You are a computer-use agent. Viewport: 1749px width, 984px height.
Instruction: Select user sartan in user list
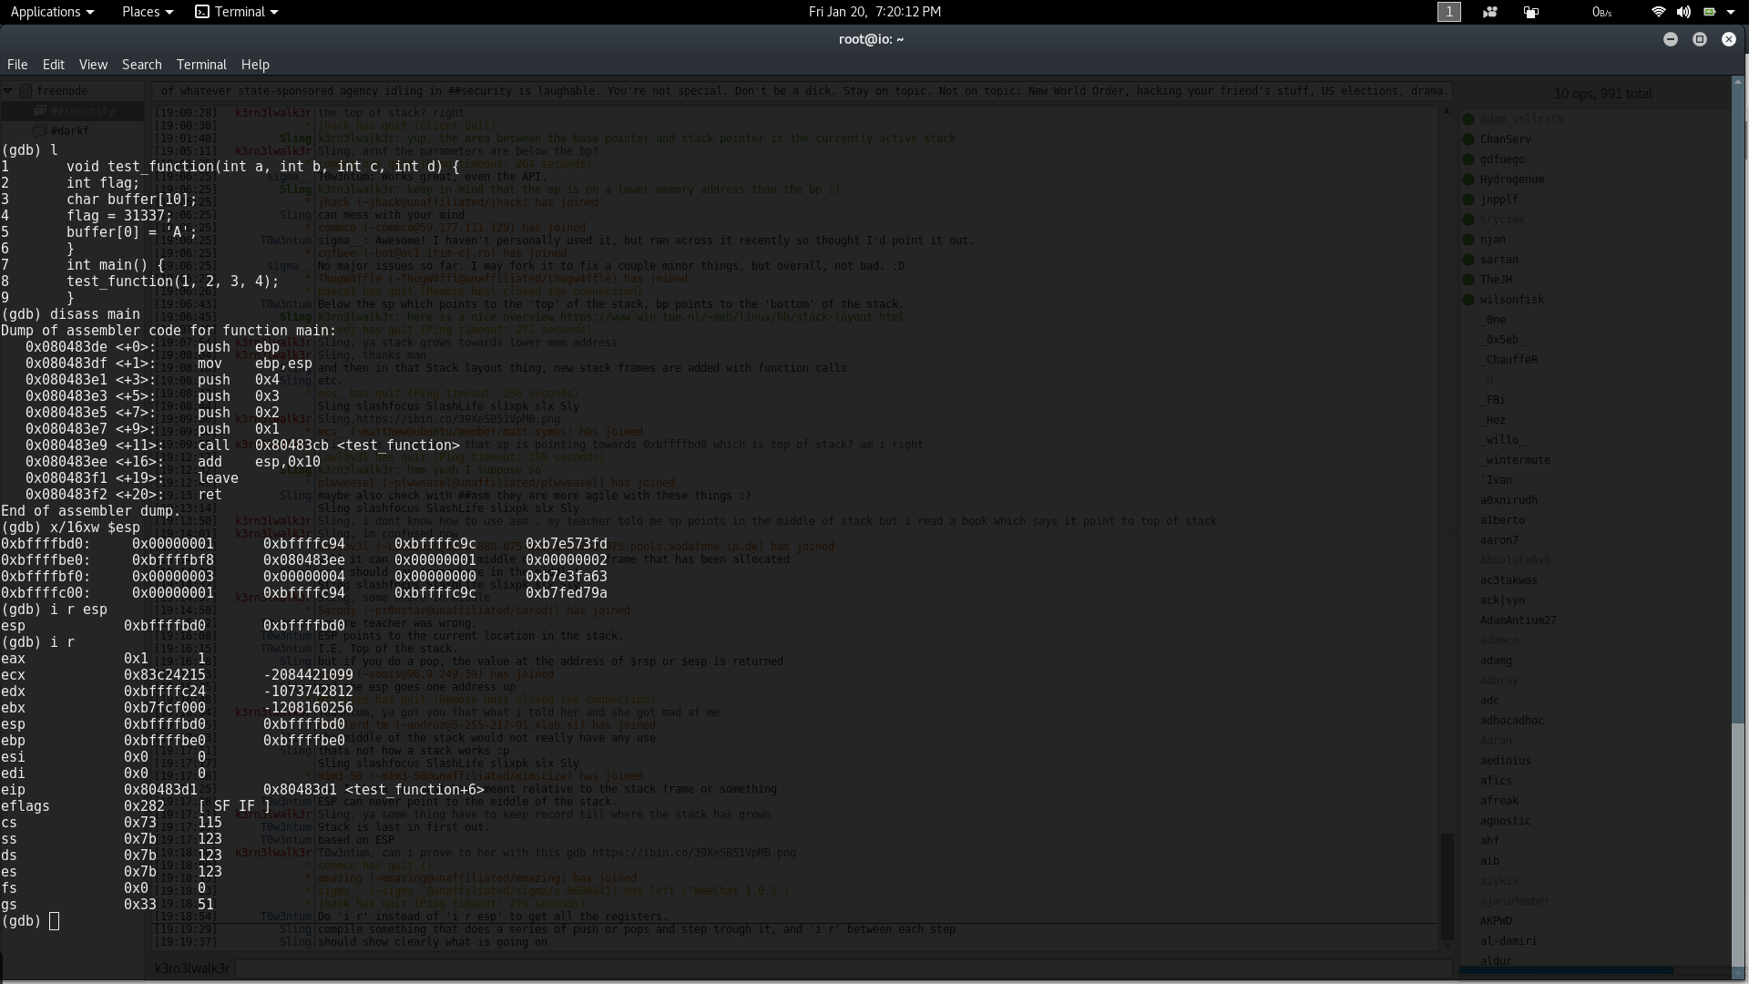1498,260
